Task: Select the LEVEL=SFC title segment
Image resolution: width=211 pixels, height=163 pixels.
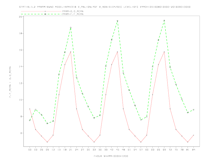Action: (x=131, y=7)
